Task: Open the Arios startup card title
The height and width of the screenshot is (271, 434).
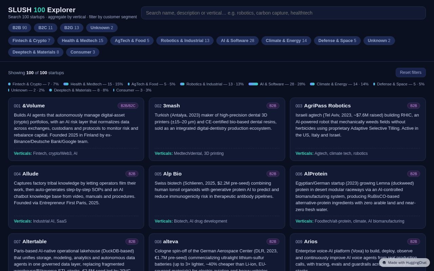Action: [x=311, y=242]
